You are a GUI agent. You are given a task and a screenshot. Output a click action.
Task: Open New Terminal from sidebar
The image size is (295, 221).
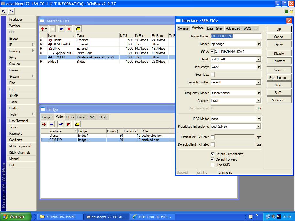21,121
